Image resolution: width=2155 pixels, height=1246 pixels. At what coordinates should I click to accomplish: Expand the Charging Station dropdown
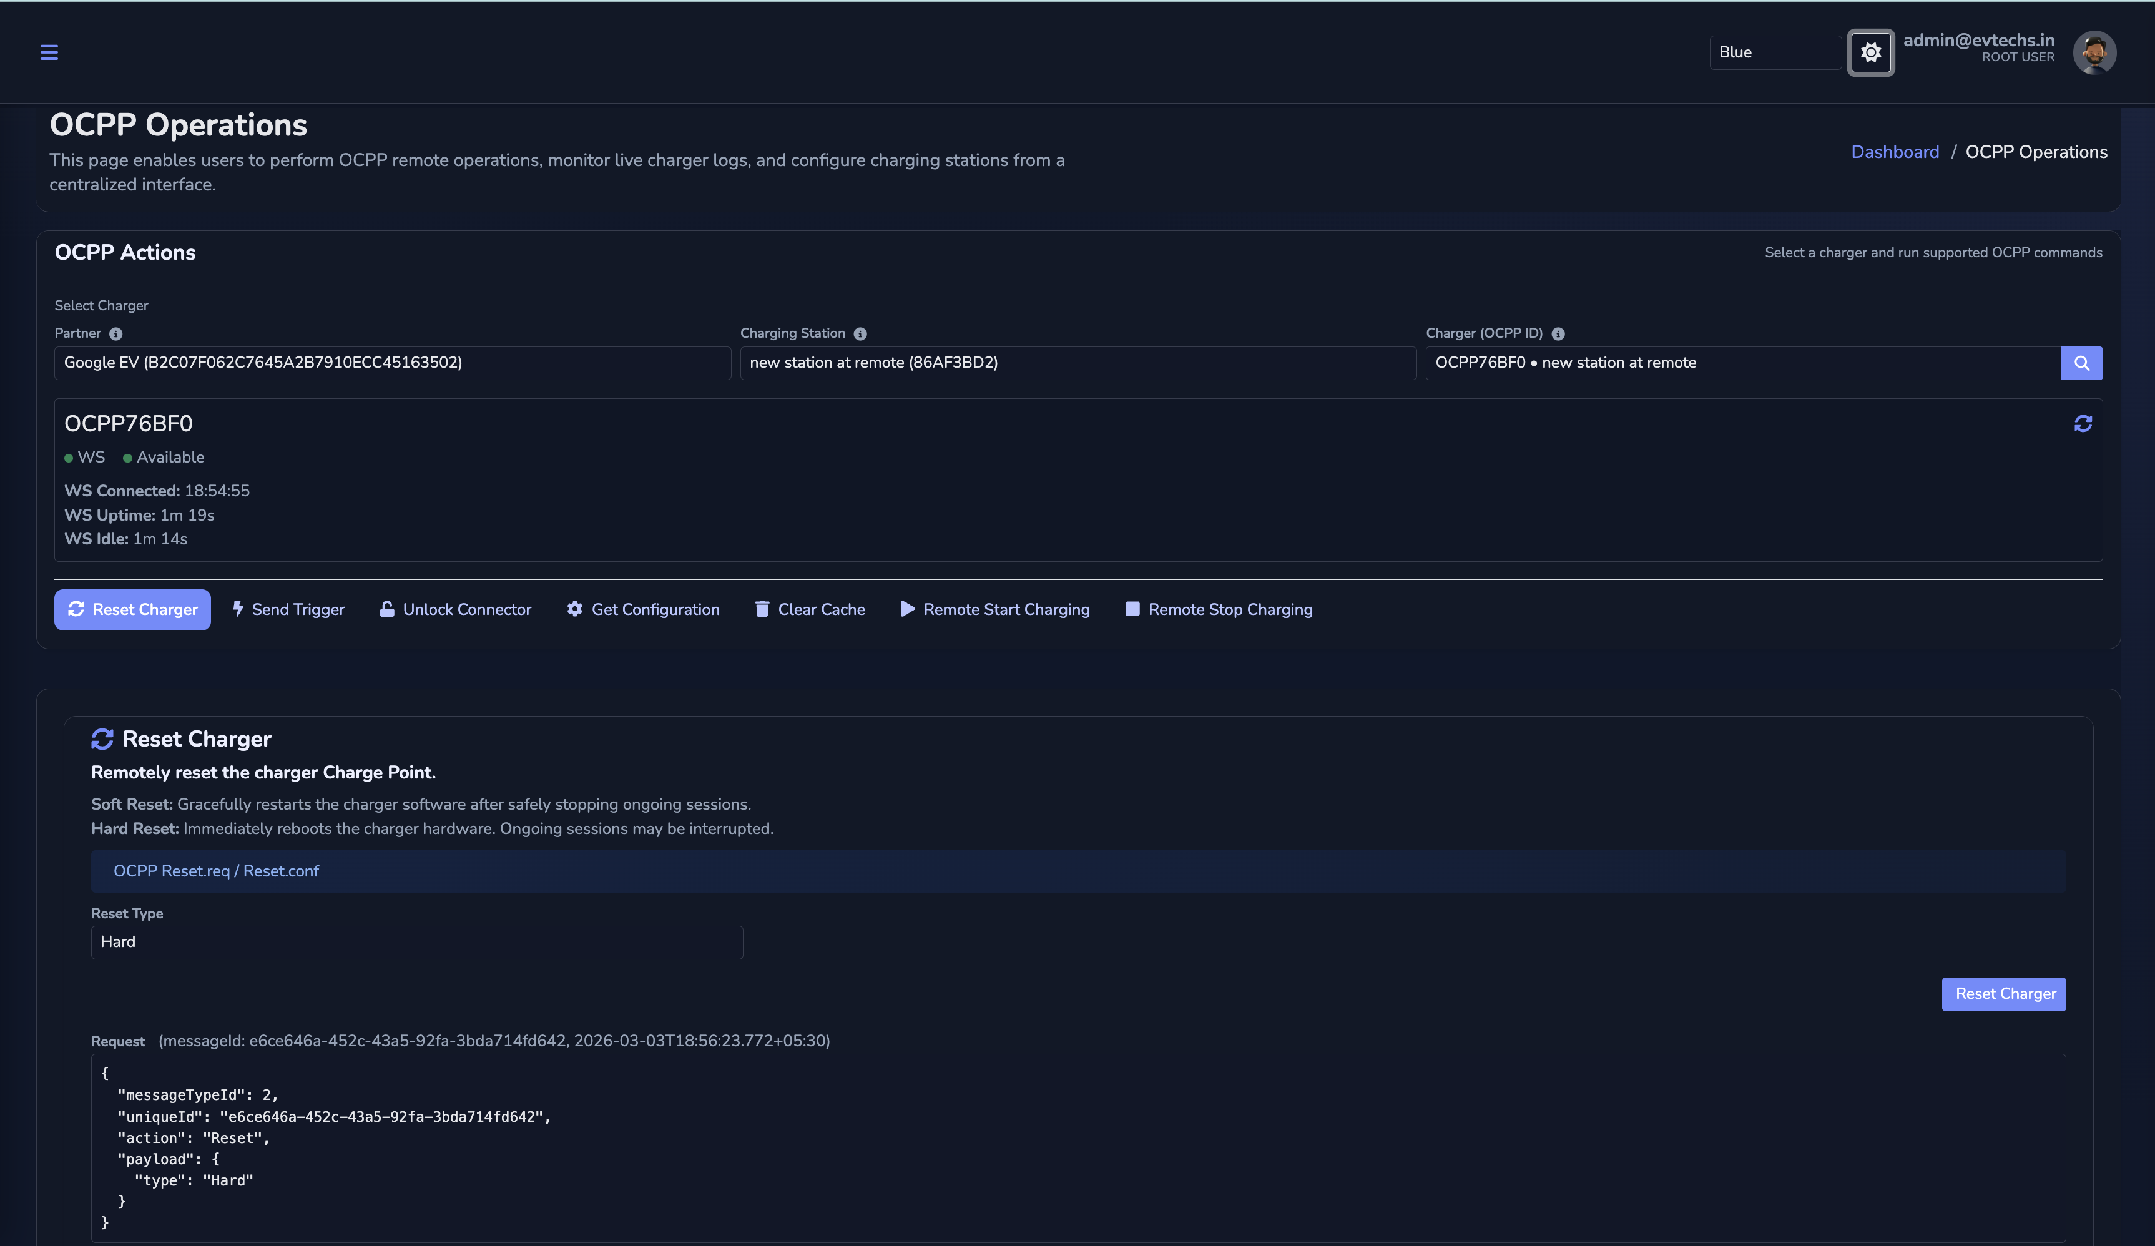(x=1077, y=363)
